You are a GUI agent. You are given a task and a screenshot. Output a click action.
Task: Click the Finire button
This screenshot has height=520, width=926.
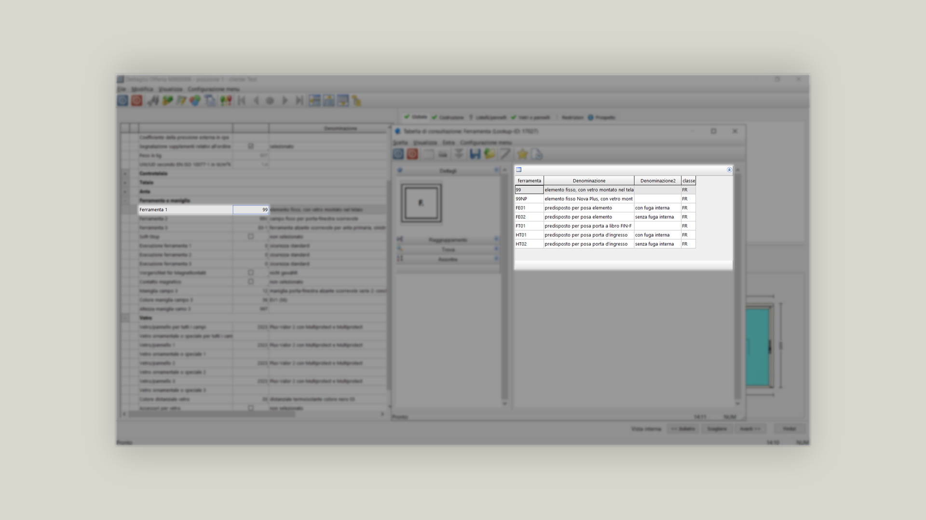(790, 429)
